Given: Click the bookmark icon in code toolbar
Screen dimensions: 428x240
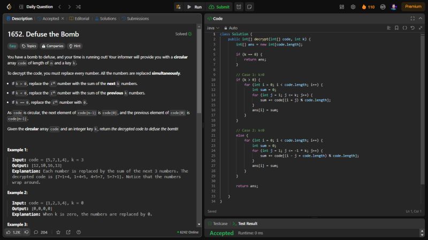Looking at the screenshot, I should point(396,28).
